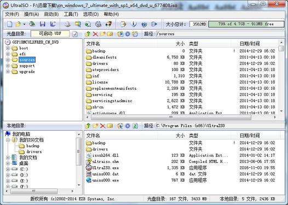Click the red Delete X in 光盘目录 toolbar

(x=95, y=34)
